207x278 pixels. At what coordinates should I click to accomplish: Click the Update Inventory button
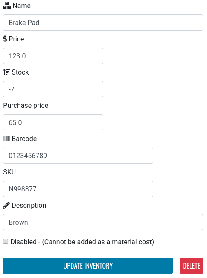pos(88,266)
